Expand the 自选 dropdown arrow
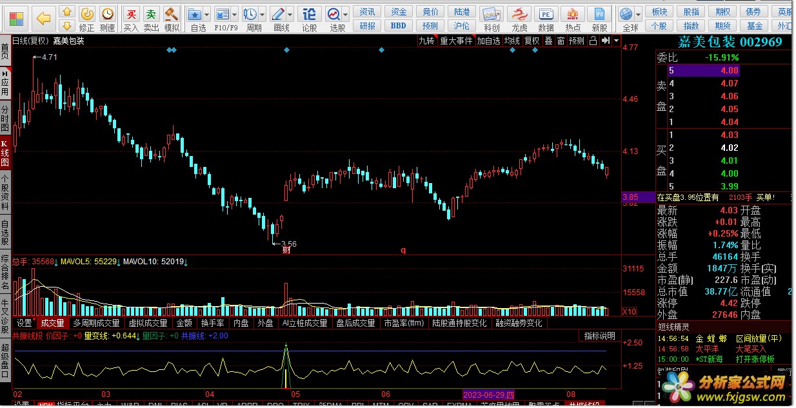The width and height of the screenshot is (796, 408). tap(207, 14)
